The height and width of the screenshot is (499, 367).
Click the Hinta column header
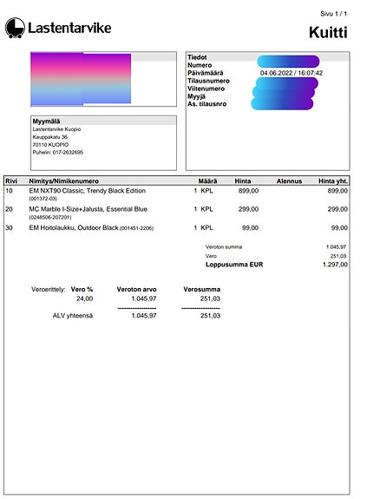(243, 181)
